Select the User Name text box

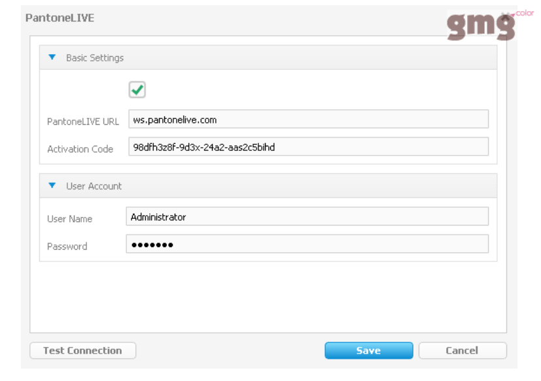click(307, 216)
